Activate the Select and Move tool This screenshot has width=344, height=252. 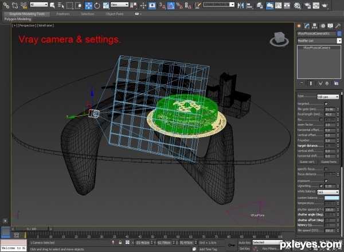pyautogui.click(x=89, y=5)
